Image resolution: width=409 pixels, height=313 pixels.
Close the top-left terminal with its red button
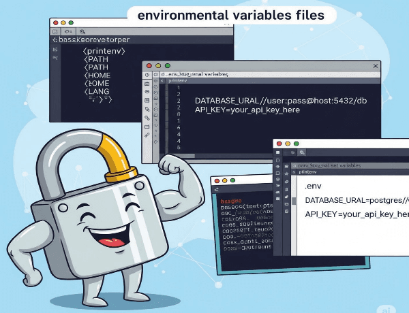pos(56,22)
